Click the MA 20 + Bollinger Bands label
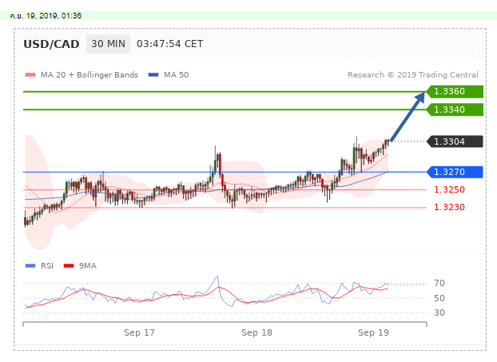Image resolution: width=497 pixels, height=362 pixels. [89, 75]
